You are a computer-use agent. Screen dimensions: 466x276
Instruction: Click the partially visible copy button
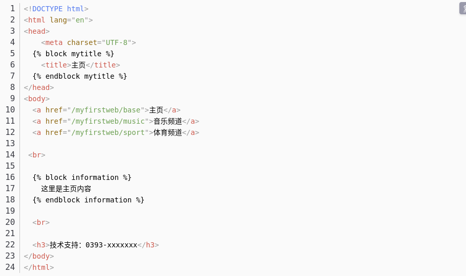tap(463, 8)
